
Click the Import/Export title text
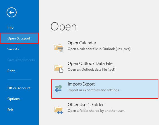(81, 84)
